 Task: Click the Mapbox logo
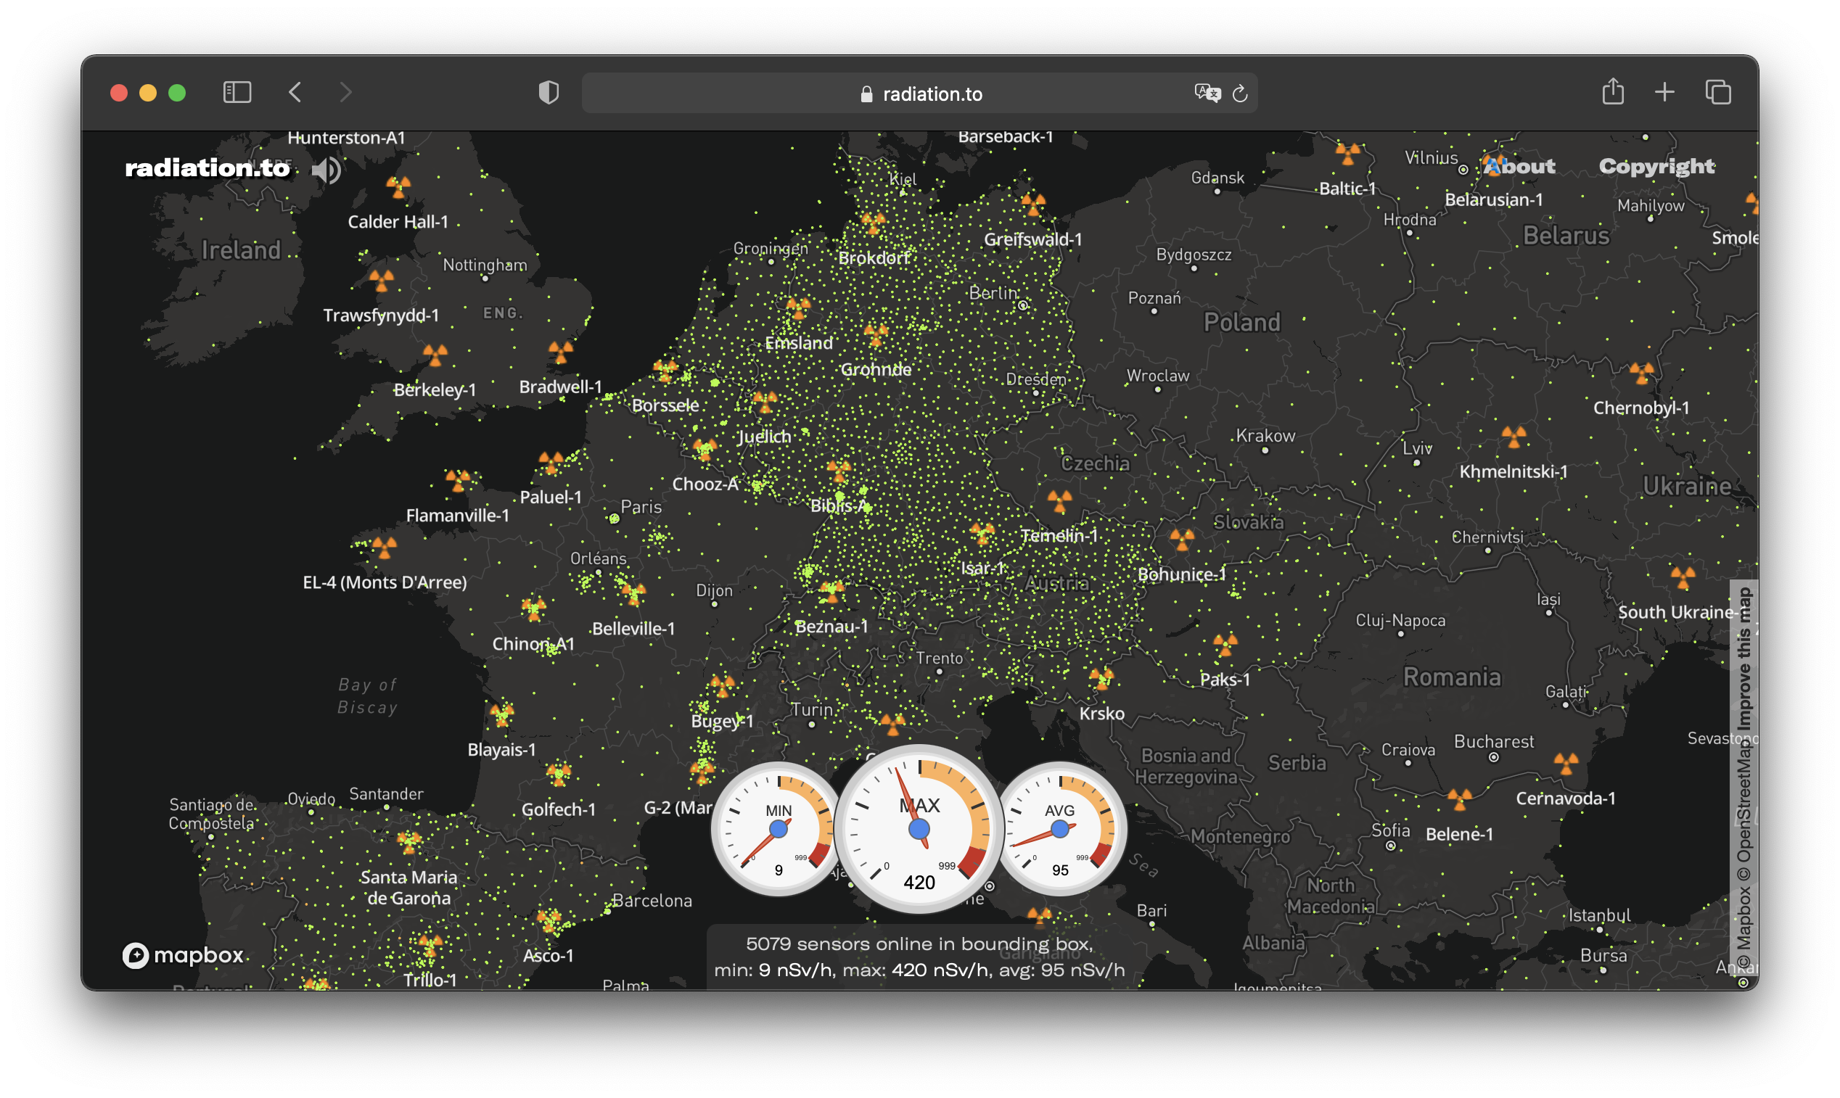(184, 956)
